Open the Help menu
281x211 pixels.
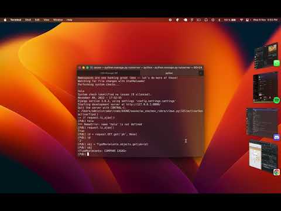(69, 20)
